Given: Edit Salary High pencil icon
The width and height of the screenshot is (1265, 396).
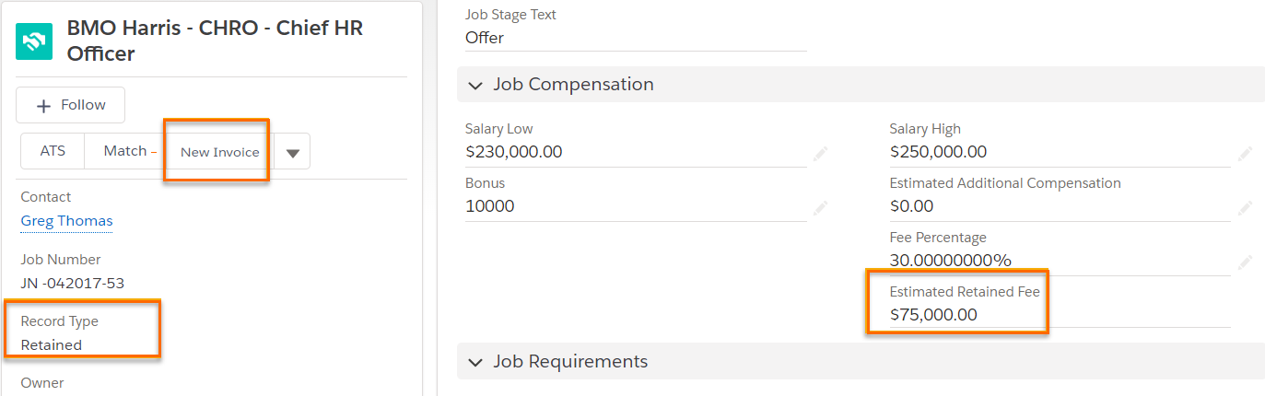Looking at the screenshot, I should (x=1245, y=153).
